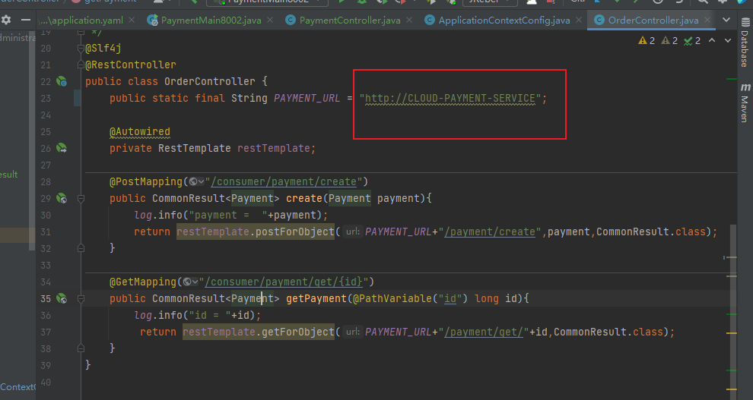Click the /consumer/payment/create mapping path

284,181
